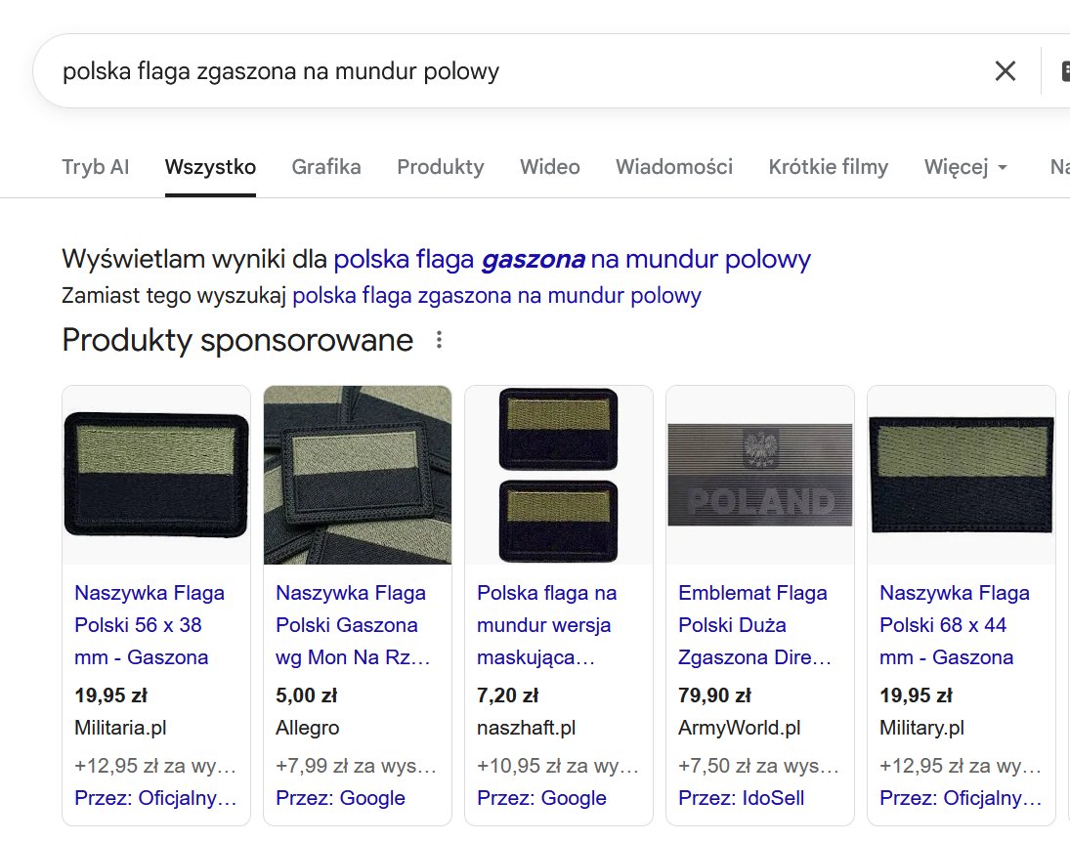Open 'Polska flaga na mundur wersja maskująca' link
The height and width of the screenshot is (842, 1070).
tap(546, 625)
